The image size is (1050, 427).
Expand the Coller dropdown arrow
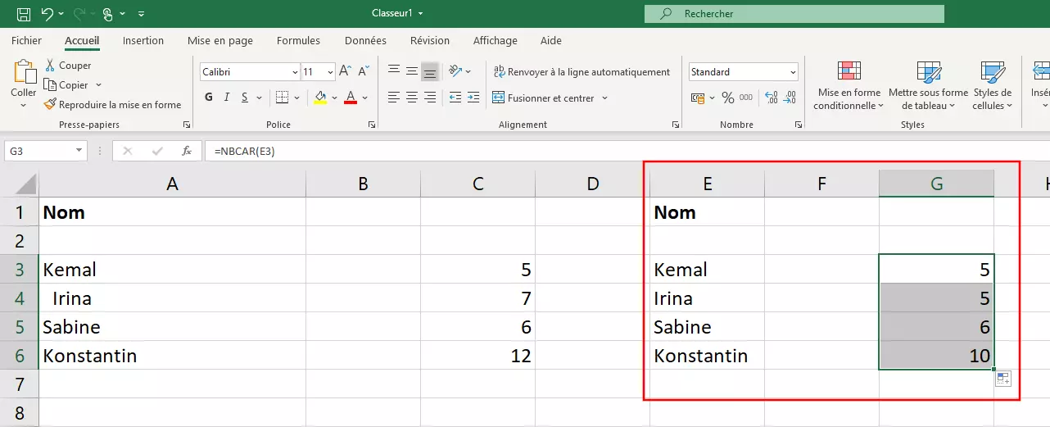pyautogui.click(x=24, y=105)
